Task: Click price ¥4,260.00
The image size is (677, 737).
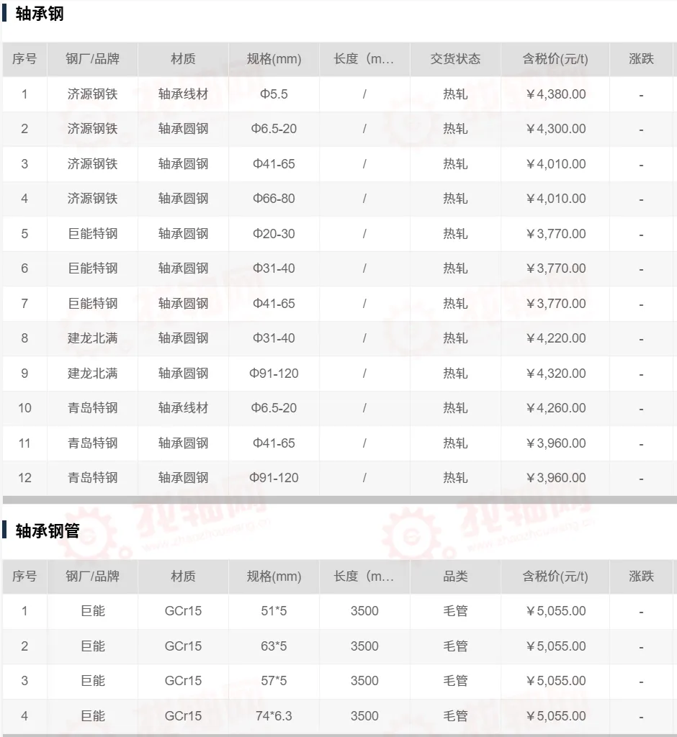Action: tap(555, 408)
